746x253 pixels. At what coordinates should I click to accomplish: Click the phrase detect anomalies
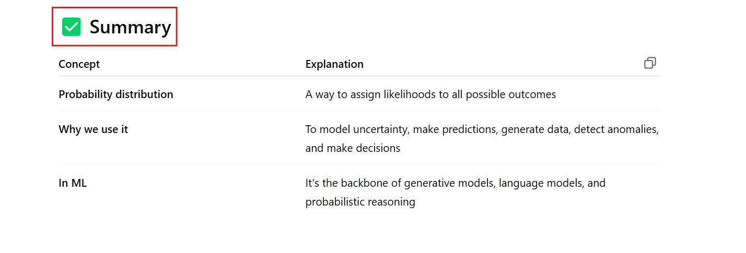pyautogui.click(x=615, y=129)
